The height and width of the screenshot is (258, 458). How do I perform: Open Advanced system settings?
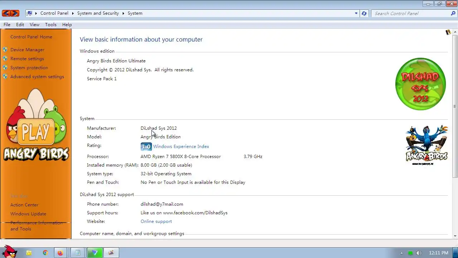[37, 77]
